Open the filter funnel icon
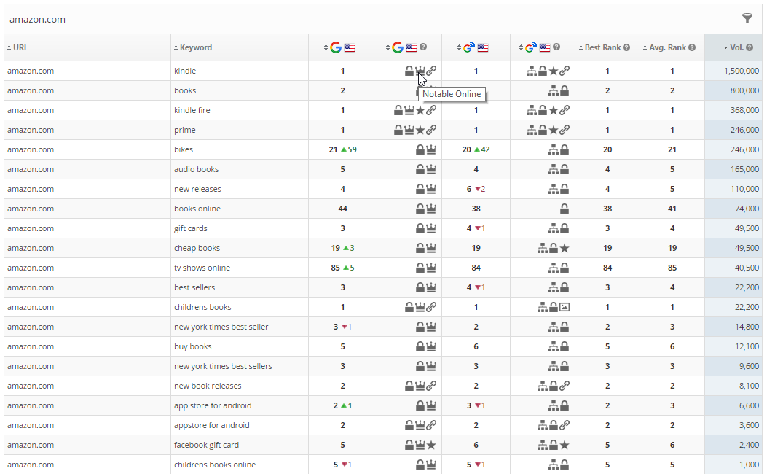This screenshot has height=474, width=767. coord(747,19)
